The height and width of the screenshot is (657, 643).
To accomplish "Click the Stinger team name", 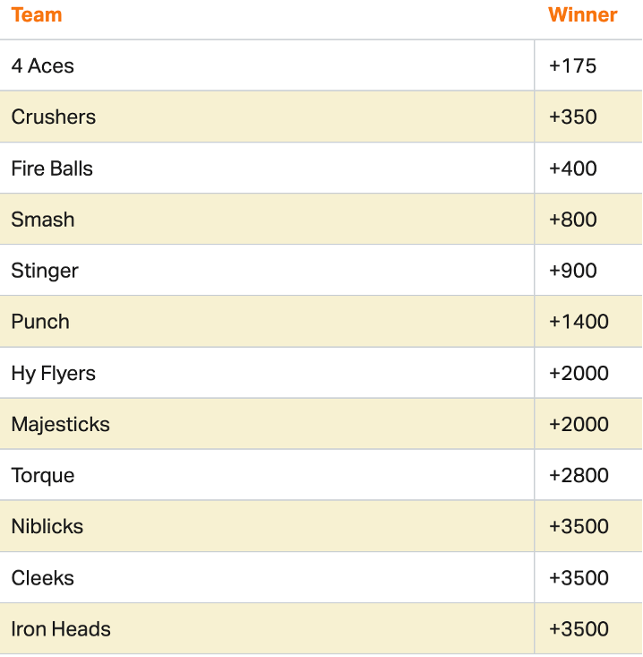I will click(x=45, y=271).
